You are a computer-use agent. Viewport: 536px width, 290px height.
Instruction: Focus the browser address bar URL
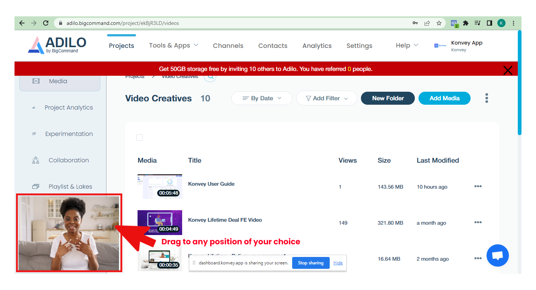(x=123, y=23)
